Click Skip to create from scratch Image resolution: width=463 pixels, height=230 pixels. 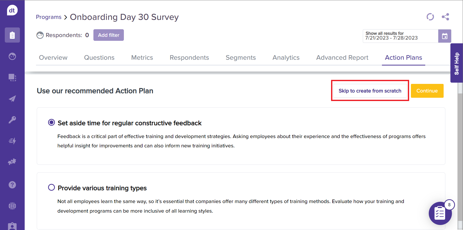pyautogui.click(x=370, y=91)
